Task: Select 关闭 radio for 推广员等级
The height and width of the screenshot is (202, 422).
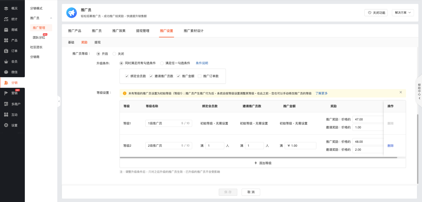Action: click(114, 54)
